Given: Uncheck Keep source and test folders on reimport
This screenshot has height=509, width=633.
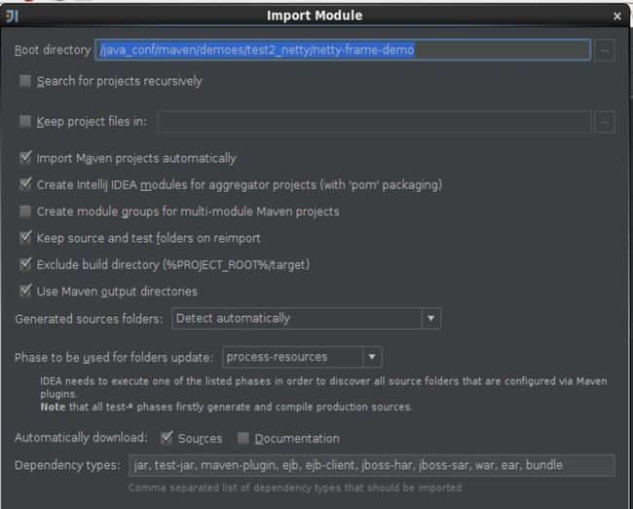Looking at the screenshot, I should [25, 237].
